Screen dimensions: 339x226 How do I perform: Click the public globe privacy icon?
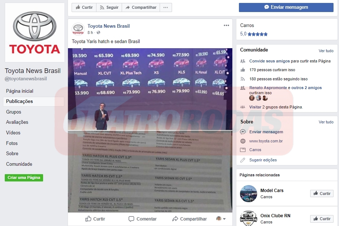(x=98, y=32)
